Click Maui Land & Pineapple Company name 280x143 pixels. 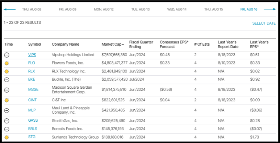pos(71,110)
